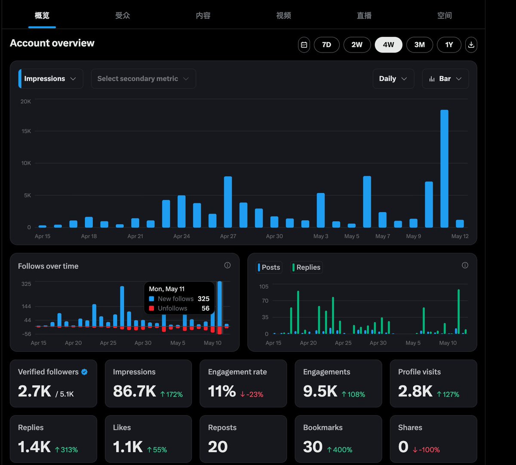Click the verified badge next to Verified followers
This screenshot has height=465, width=516.
click(x=84, y=372)
